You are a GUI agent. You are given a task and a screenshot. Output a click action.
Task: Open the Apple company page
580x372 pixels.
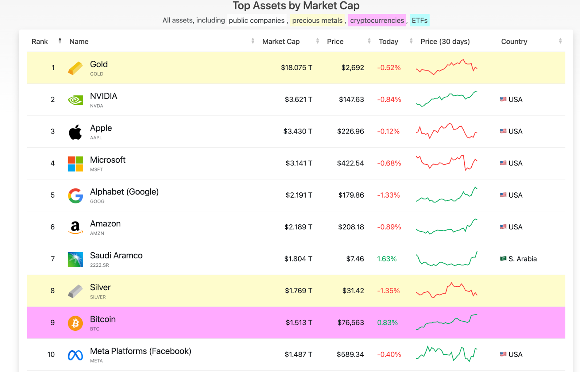(101, 128)
